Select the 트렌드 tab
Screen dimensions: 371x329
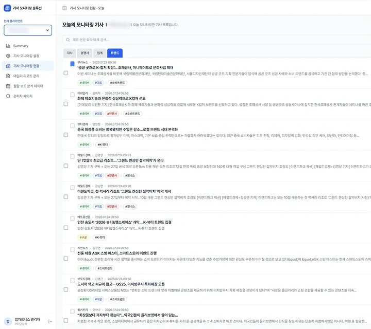coord(115,53)
